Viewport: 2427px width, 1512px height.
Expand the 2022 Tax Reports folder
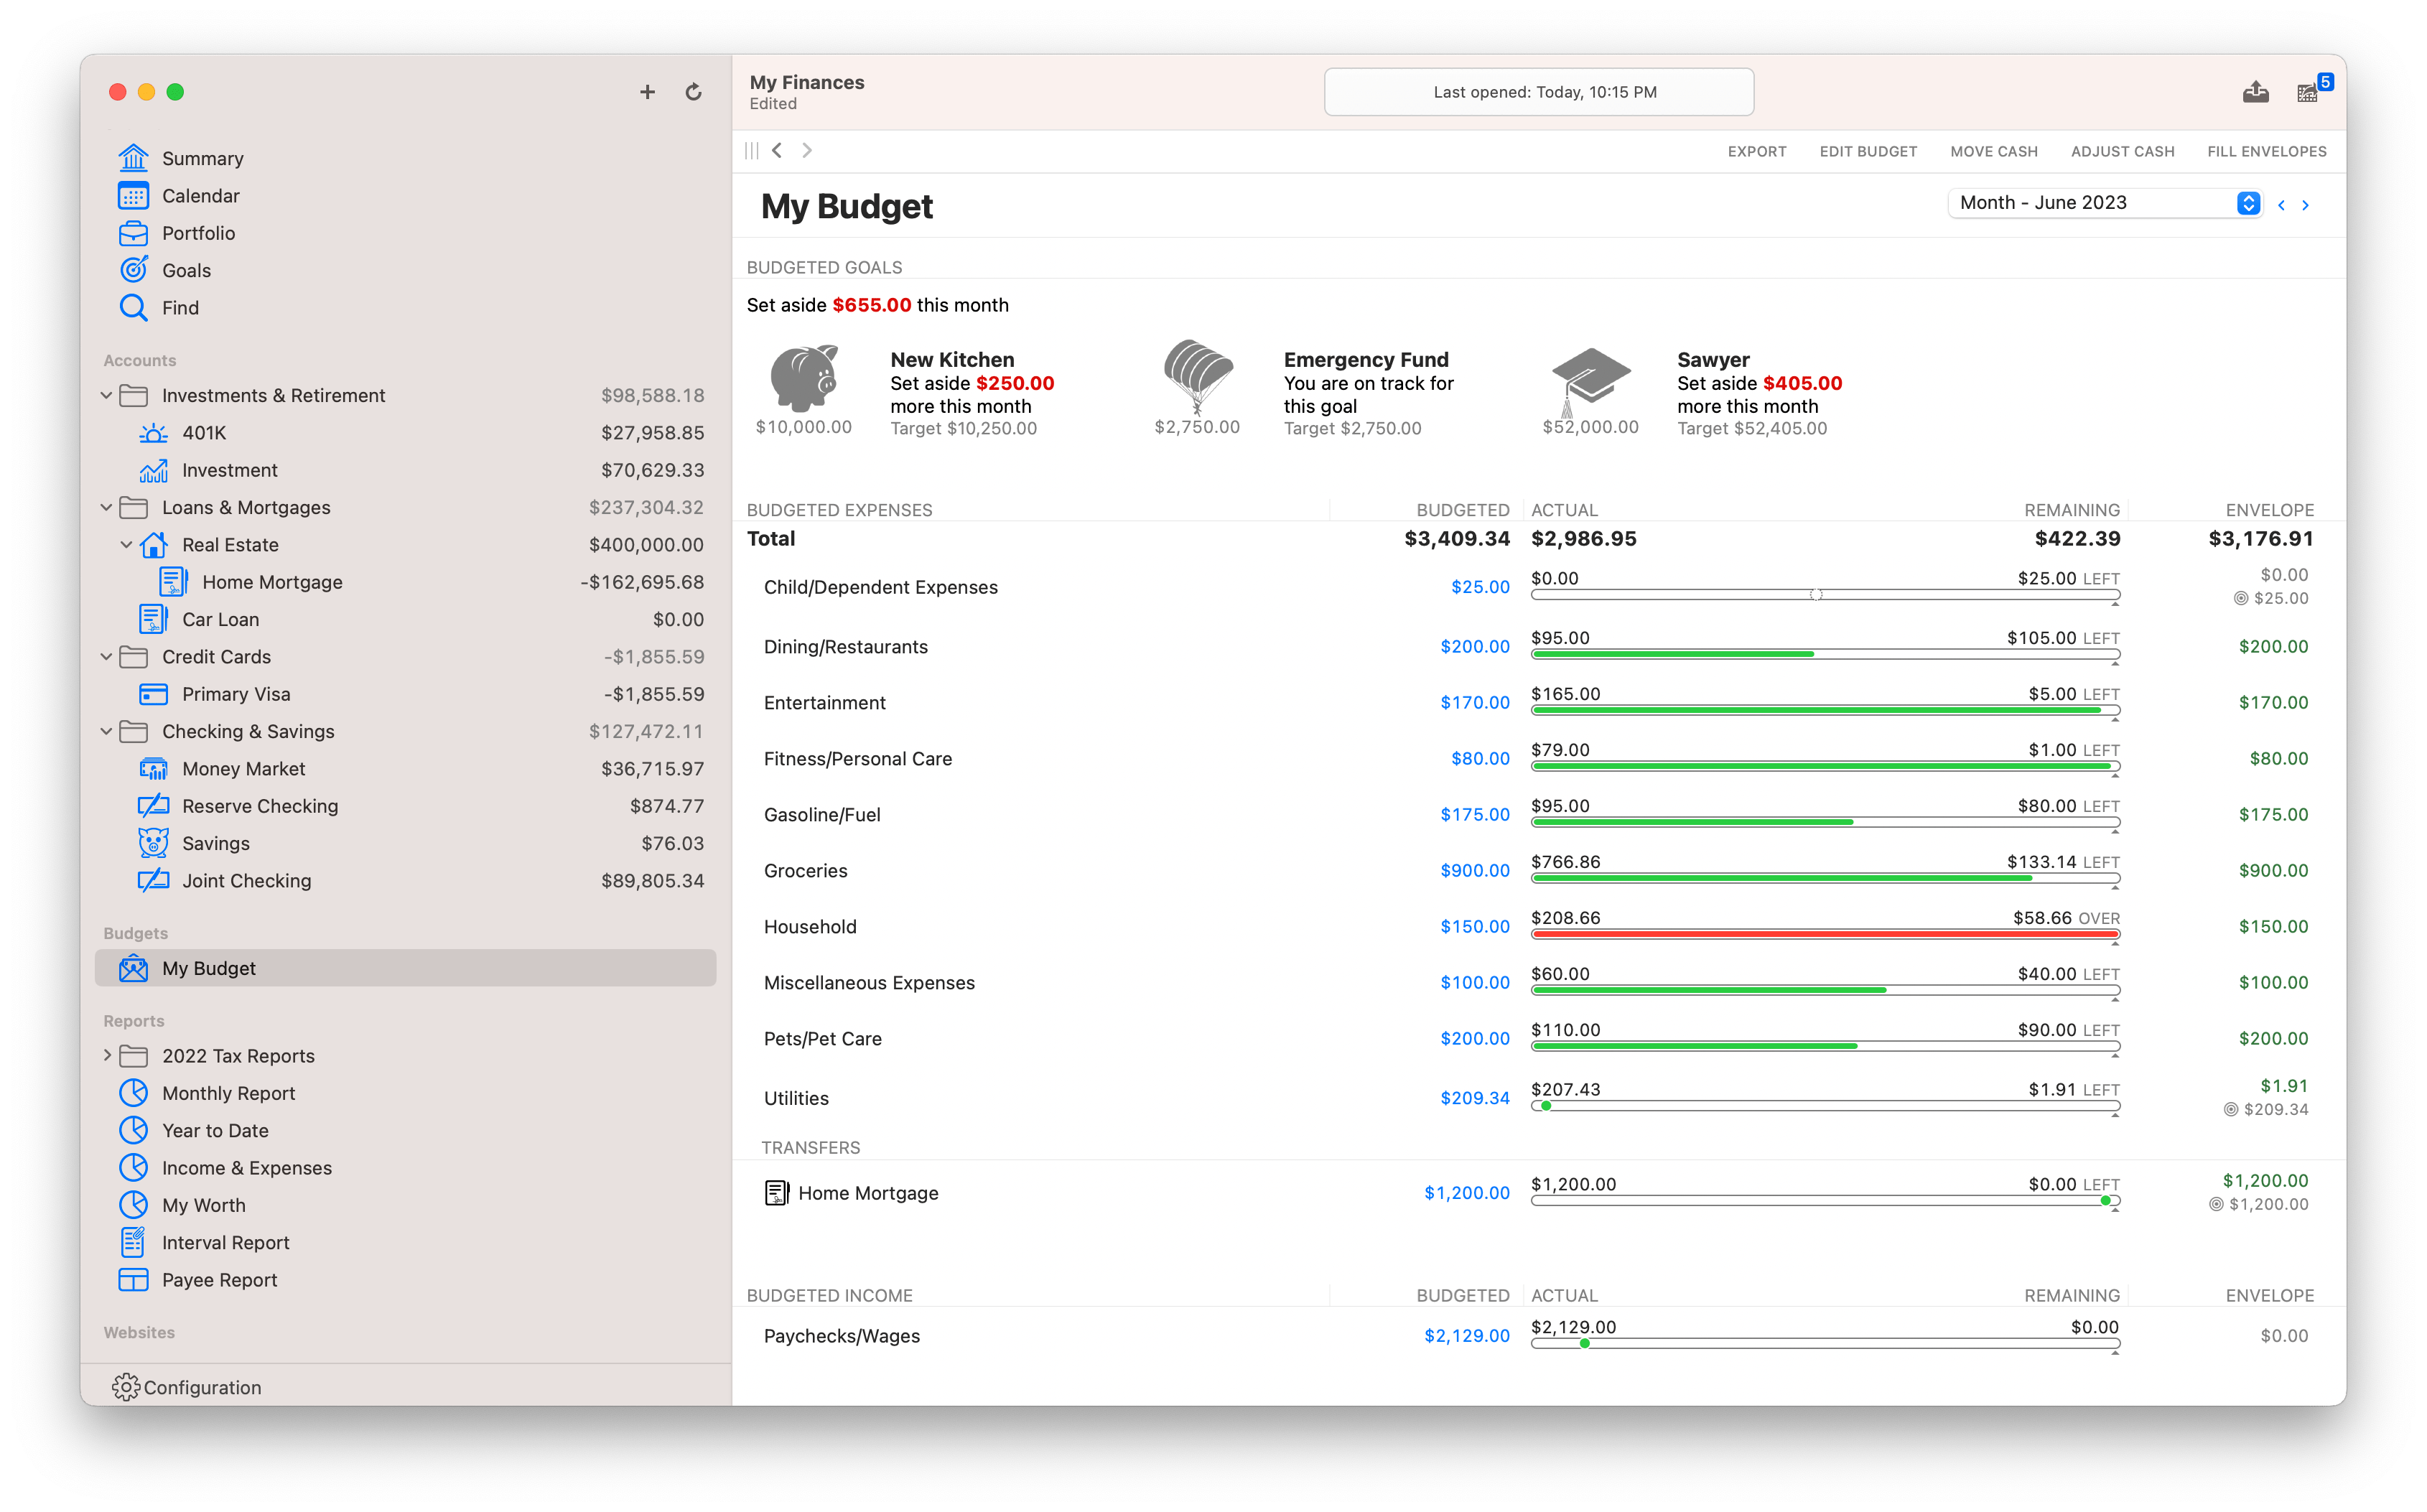pyautogui.click(x=110, y=1054)
